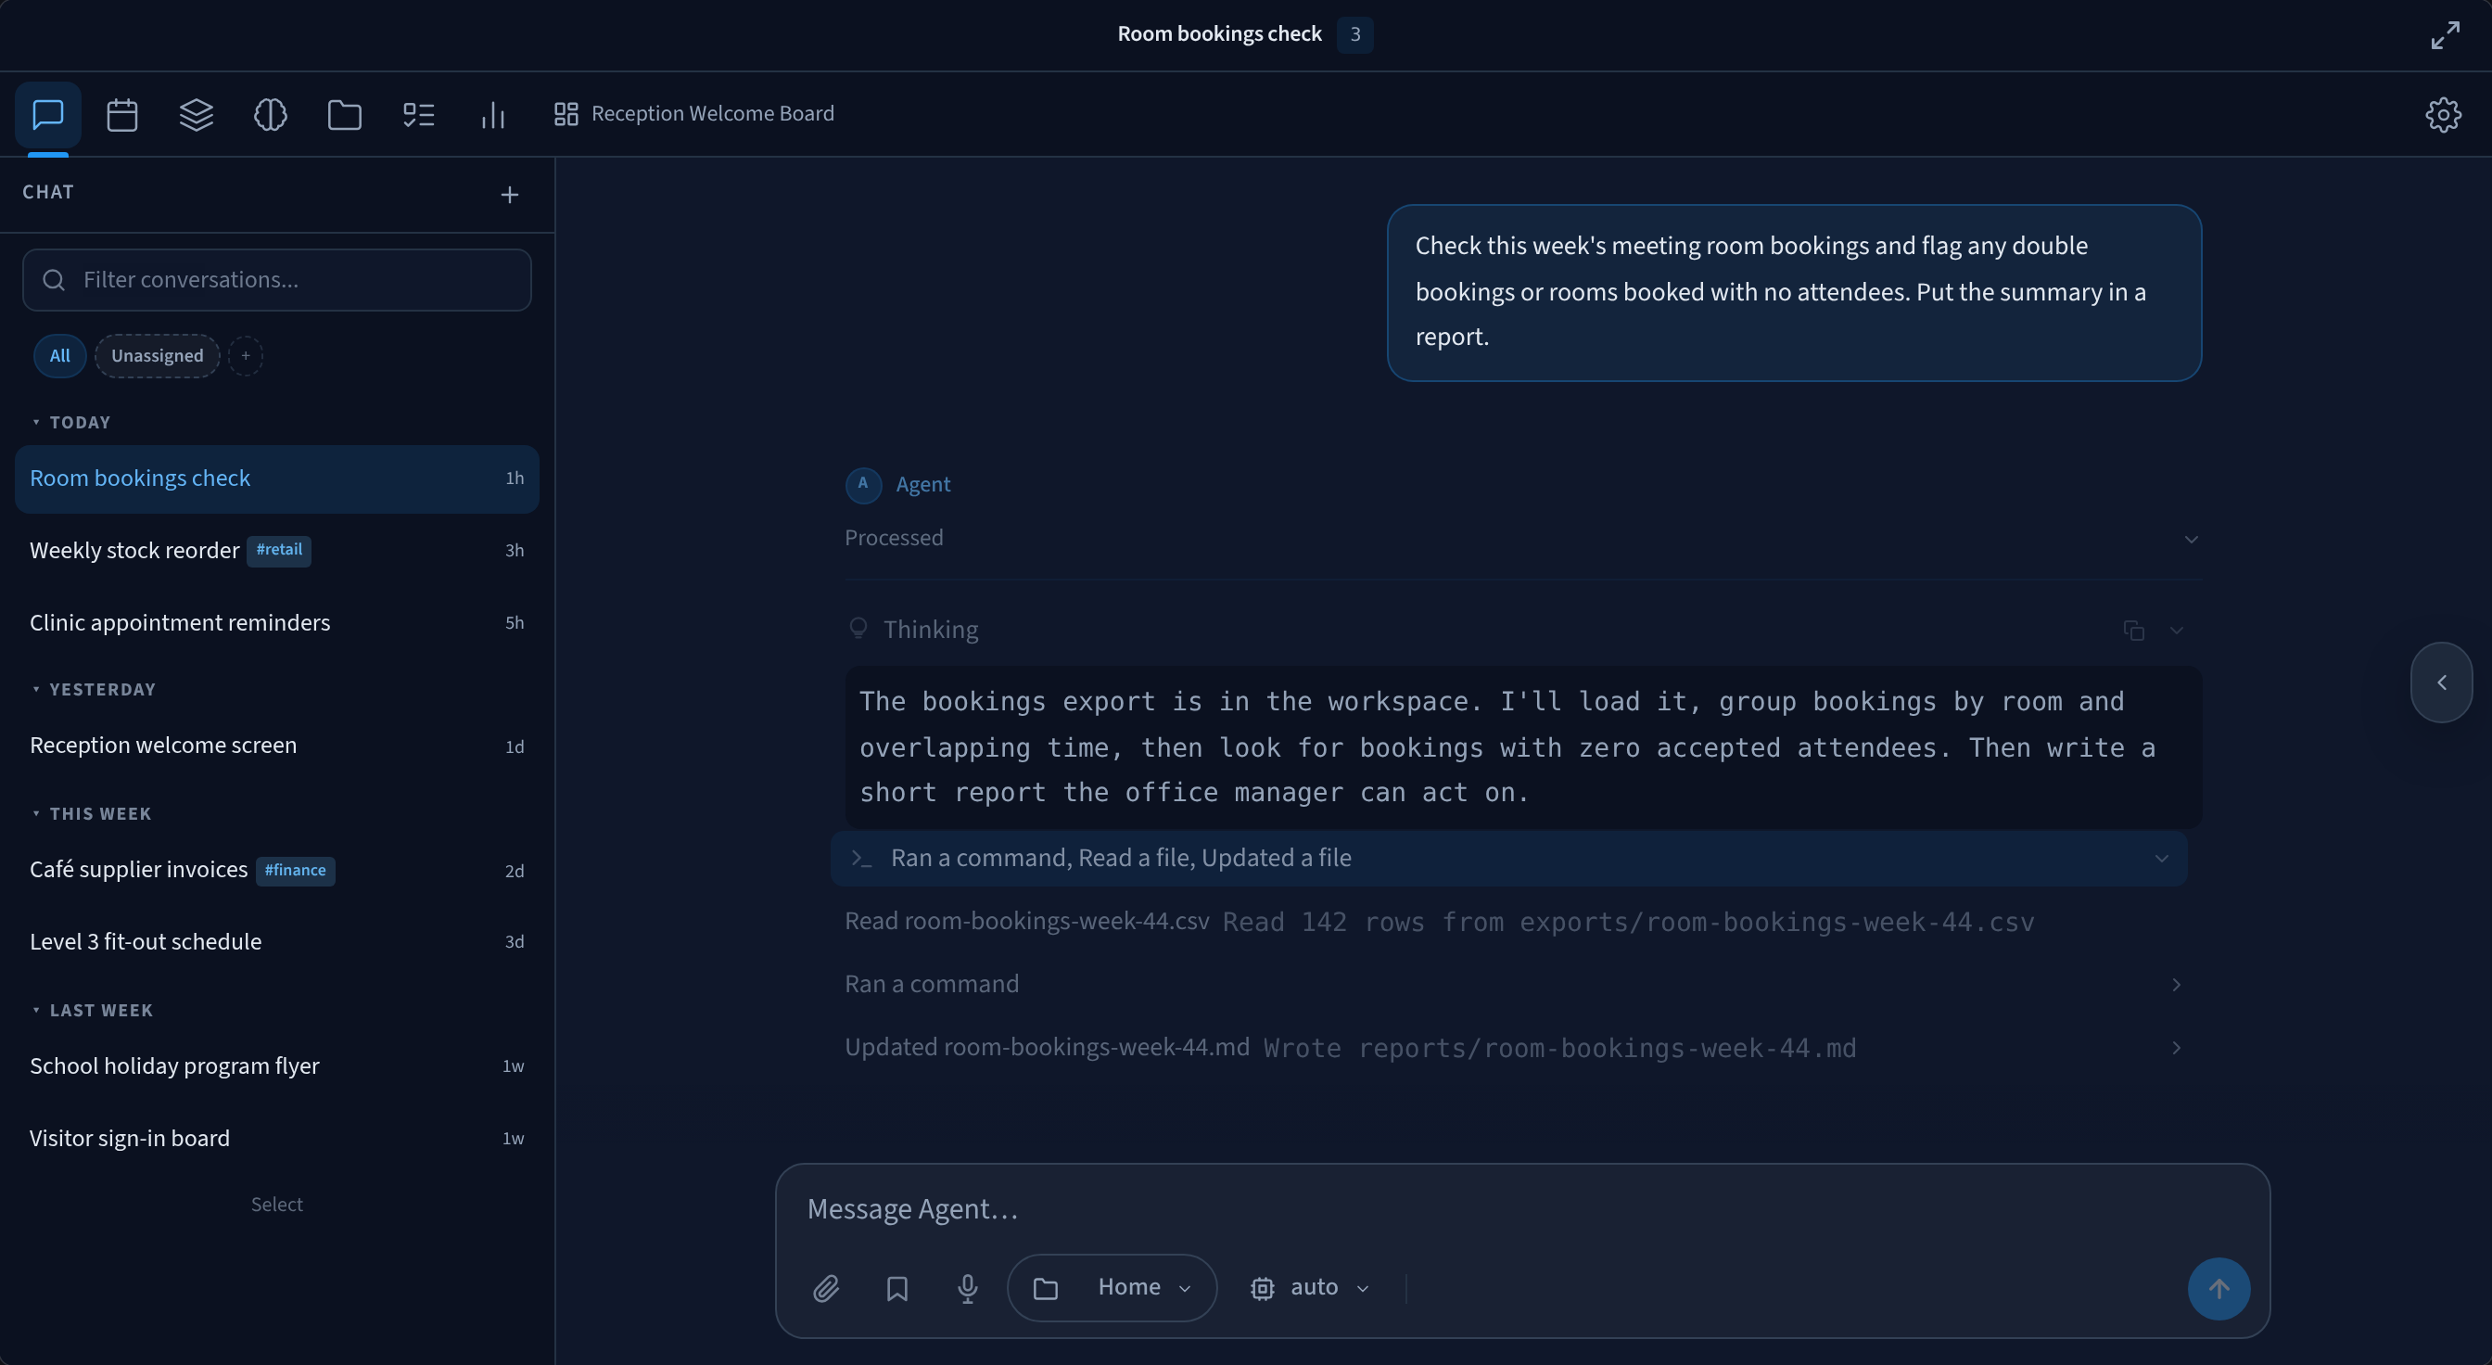Send message with the arrow button
The width and height of the screenshot is (2492, 1365).
[2219, 1288]
